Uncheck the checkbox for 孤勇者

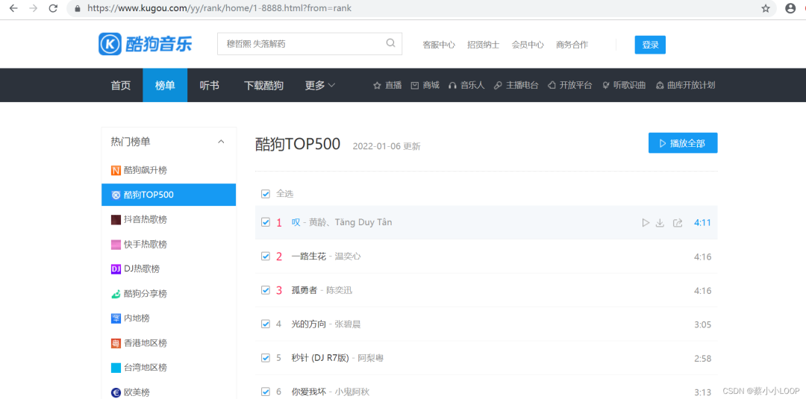266,290
